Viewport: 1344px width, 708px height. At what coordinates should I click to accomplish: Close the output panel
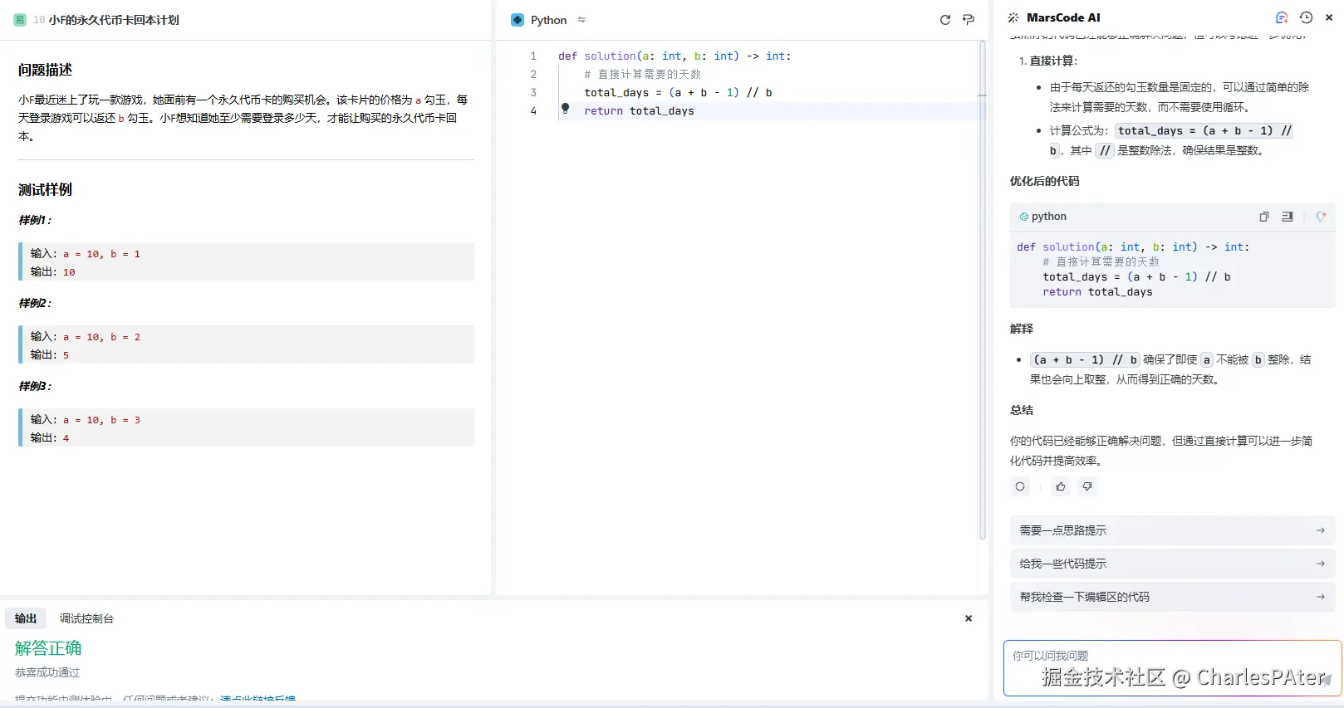coord(969,618)
